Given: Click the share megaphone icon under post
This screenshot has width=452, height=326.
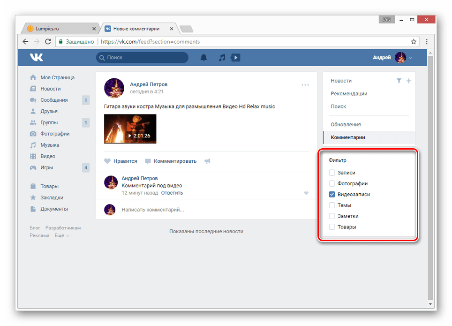Looking at the screenshot, I should (207, 161).
